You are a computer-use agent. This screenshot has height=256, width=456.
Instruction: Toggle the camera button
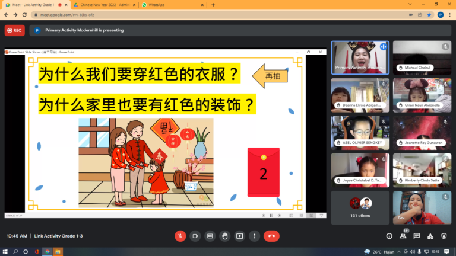[195, 236]
